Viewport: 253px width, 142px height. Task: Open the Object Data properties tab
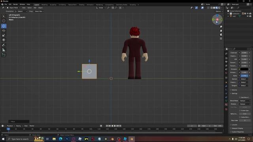point(226,101)
